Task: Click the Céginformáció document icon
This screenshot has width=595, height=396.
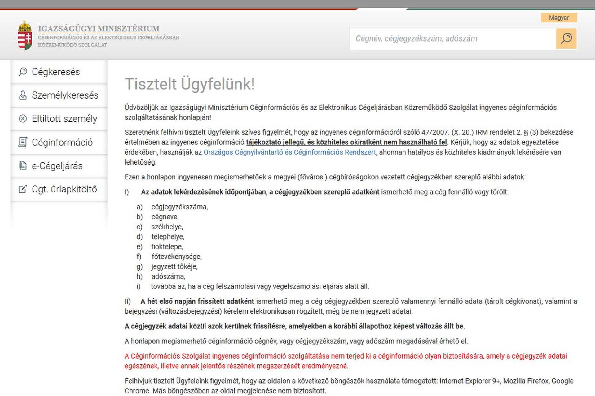Action: pyautogui.click(x=23, y=142)
